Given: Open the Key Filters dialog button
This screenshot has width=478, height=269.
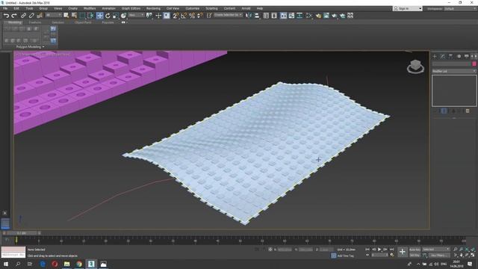Looking at the screenshot, I should (439, 255).
